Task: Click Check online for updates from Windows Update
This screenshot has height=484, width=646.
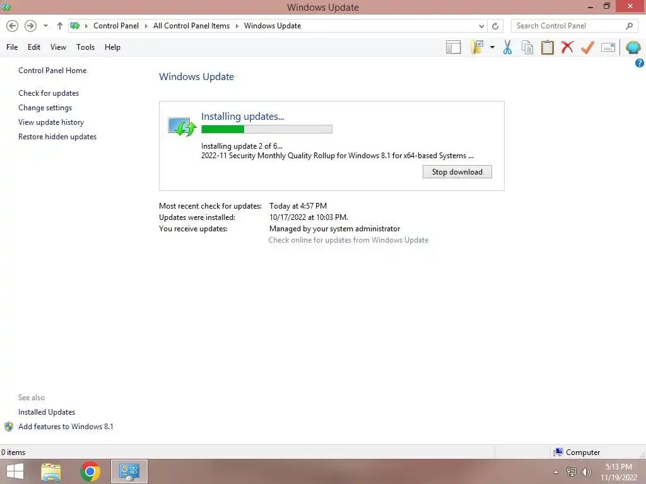Action: [348, 240]
